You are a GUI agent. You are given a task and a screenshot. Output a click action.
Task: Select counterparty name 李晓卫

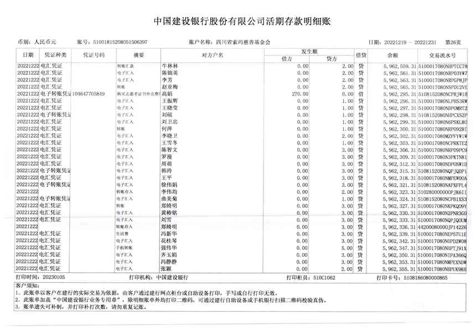pos(170,136)
